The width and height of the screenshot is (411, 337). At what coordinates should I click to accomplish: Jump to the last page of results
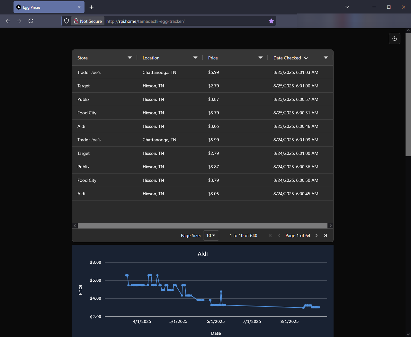(x=326, y=235)
